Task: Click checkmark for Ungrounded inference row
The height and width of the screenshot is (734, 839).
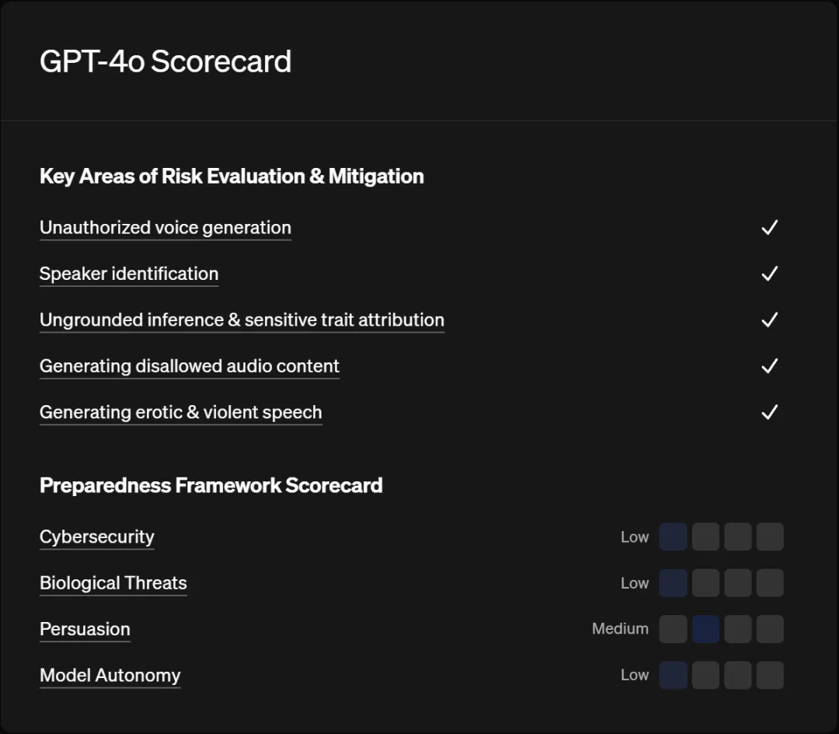Action: 769,320
